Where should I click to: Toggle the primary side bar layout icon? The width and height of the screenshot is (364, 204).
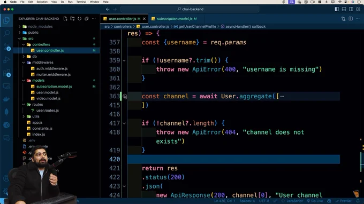point(337,9)
